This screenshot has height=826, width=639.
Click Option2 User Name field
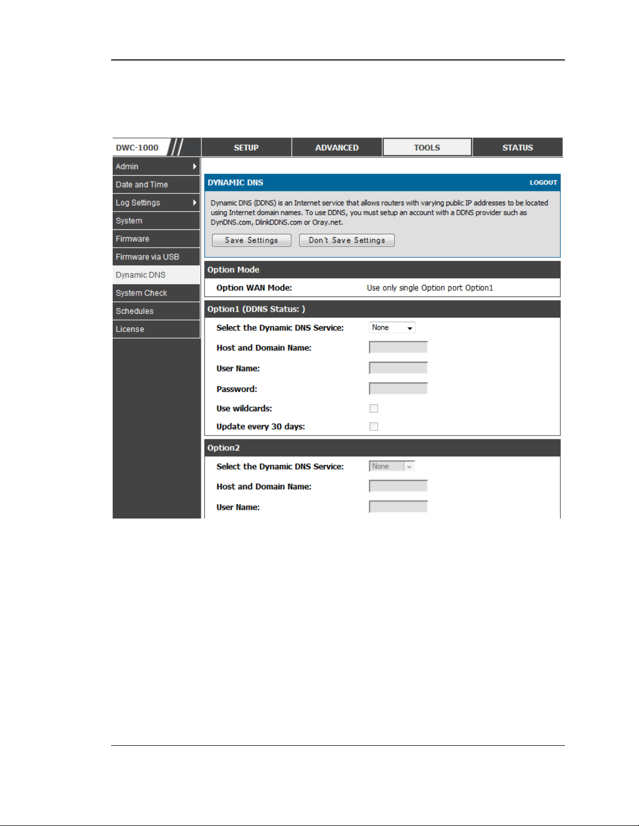point(398,507)
